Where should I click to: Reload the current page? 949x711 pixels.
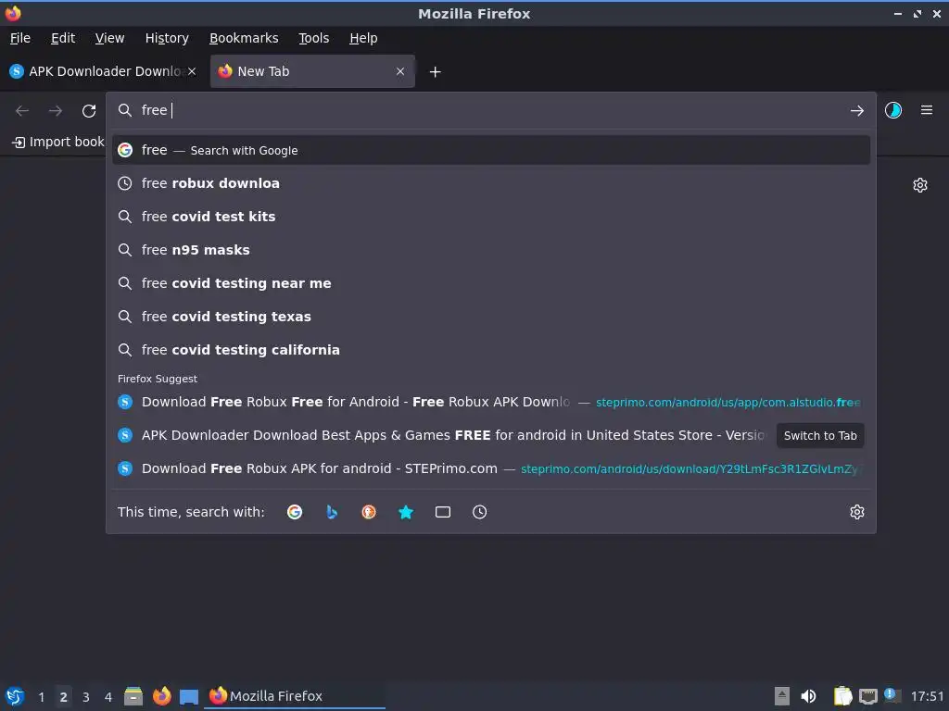(89, 111)
